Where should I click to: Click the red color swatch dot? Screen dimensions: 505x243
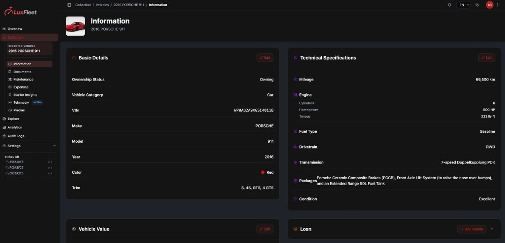[x=263, y=172]
